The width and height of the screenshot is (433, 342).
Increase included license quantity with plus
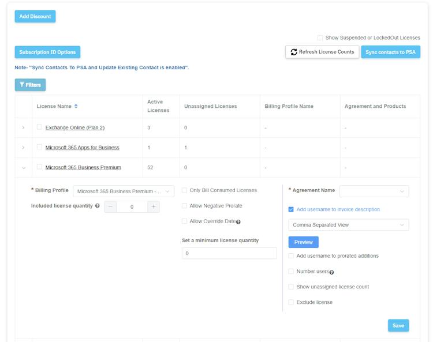(x=154, y=206)
